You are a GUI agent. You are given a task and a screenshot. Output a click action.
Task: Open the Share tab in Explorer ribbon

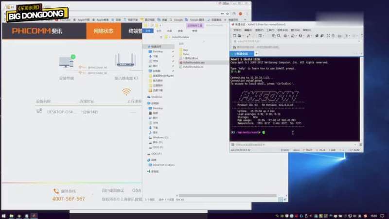tap(169, 31)
